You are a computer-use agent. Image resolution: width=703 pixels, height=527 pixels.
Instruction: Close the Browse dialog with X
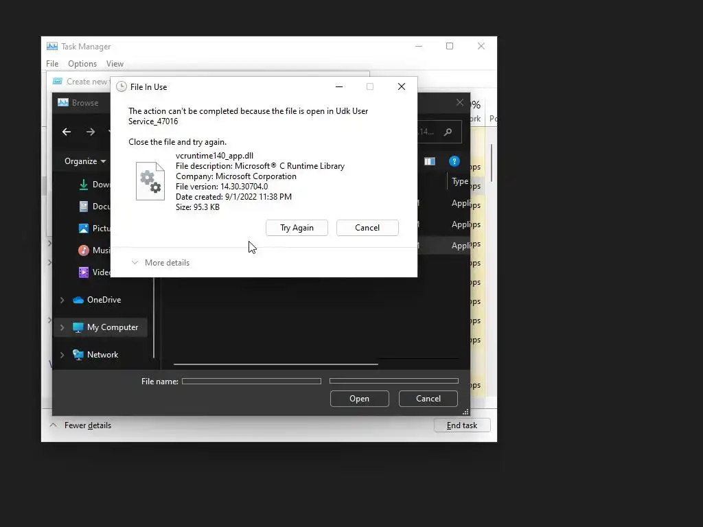coord(459,103)
